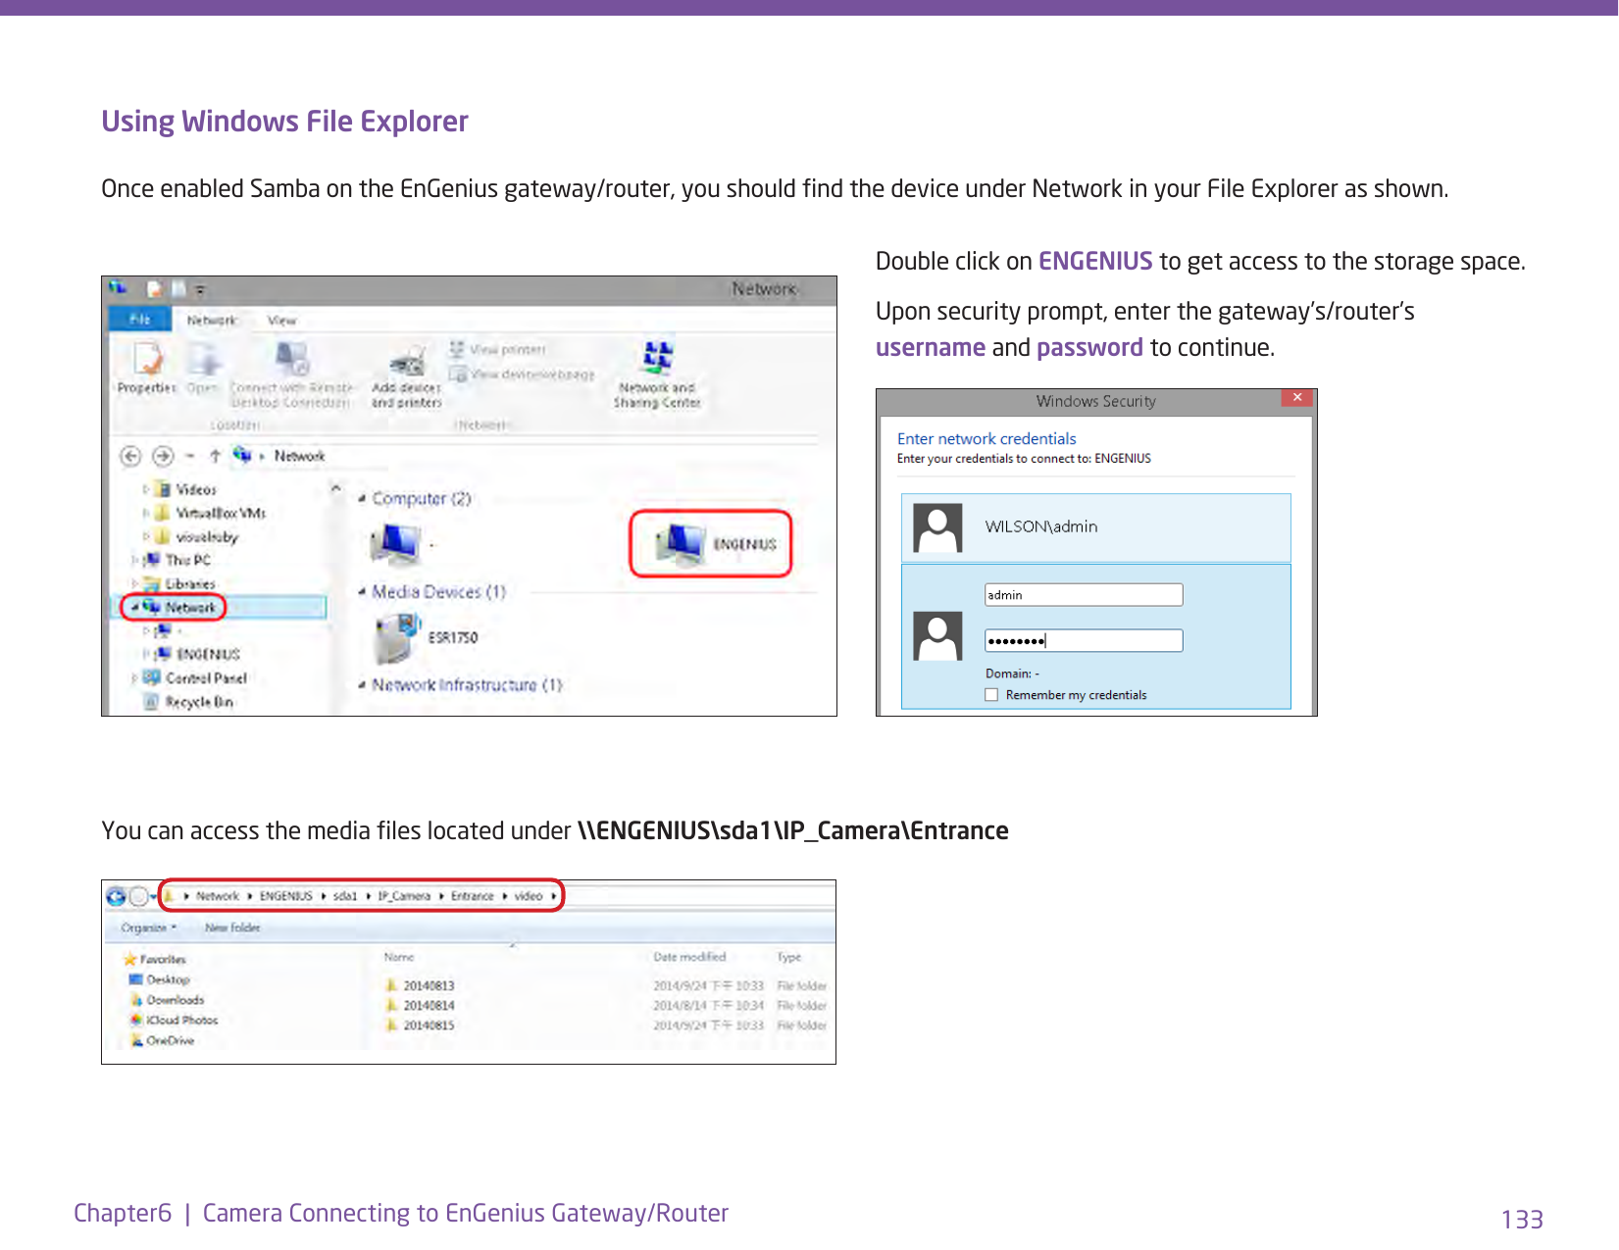This screenshot has height=1250, width=1619.
Task: Collapse the Media Devices (1) group
Action: pos(362,592)
